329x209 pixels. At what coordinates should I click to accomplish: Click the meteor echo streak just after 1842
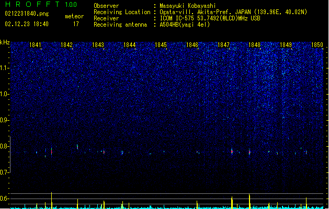(77, 147)
